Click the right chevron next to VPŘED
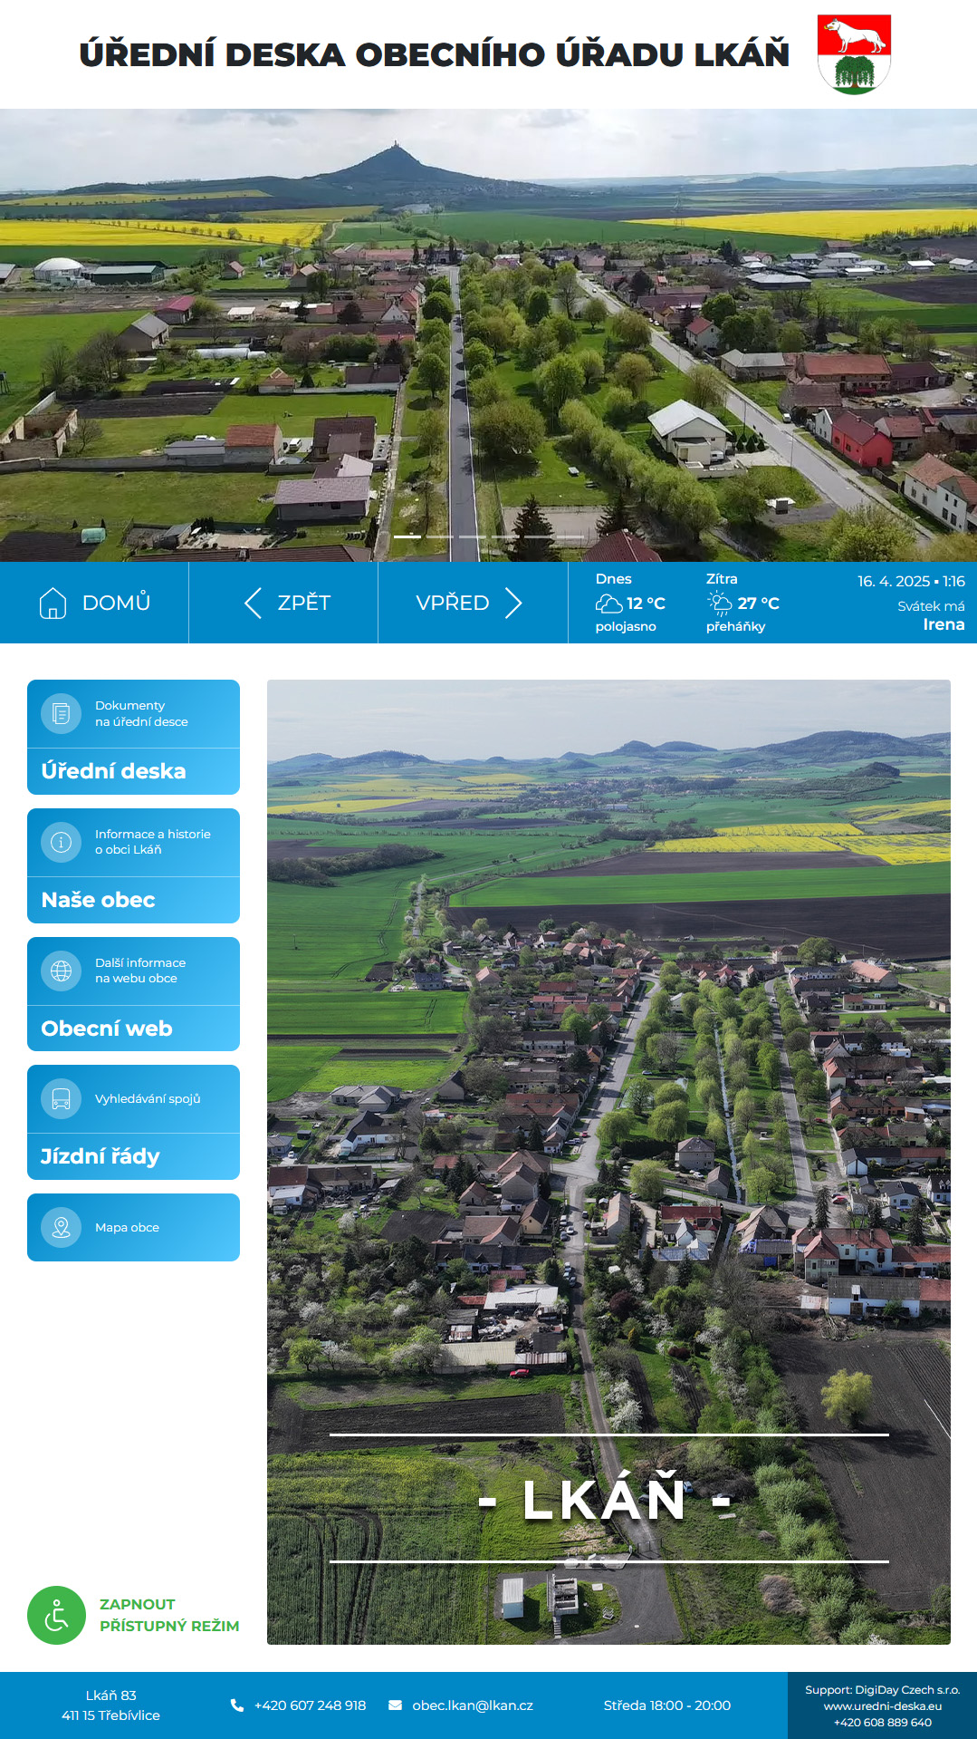The image size is (977, 1739). (x=513, y=603)
